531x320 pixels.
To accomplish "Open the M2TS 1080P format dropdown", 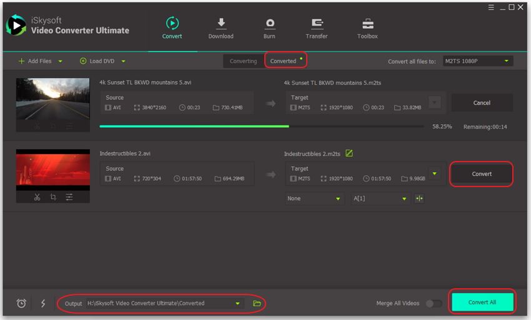I will click(478, 61).
